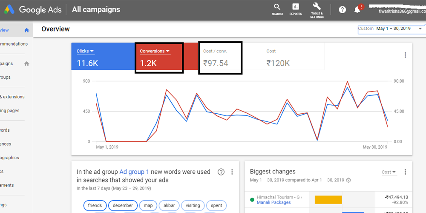The height and width of the screenshot is (213, 426).
Task: Open three-dot menu on Biggest changes card
Action: click(x=405, y=172)
